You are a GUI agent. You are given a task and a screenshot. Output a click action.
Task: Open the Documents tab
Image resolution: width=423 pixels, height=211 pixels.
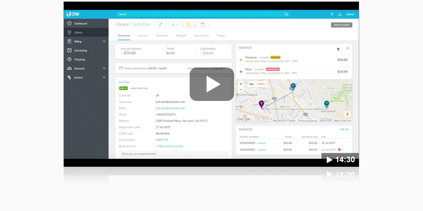pyautogui.click(x=201, y=36)
